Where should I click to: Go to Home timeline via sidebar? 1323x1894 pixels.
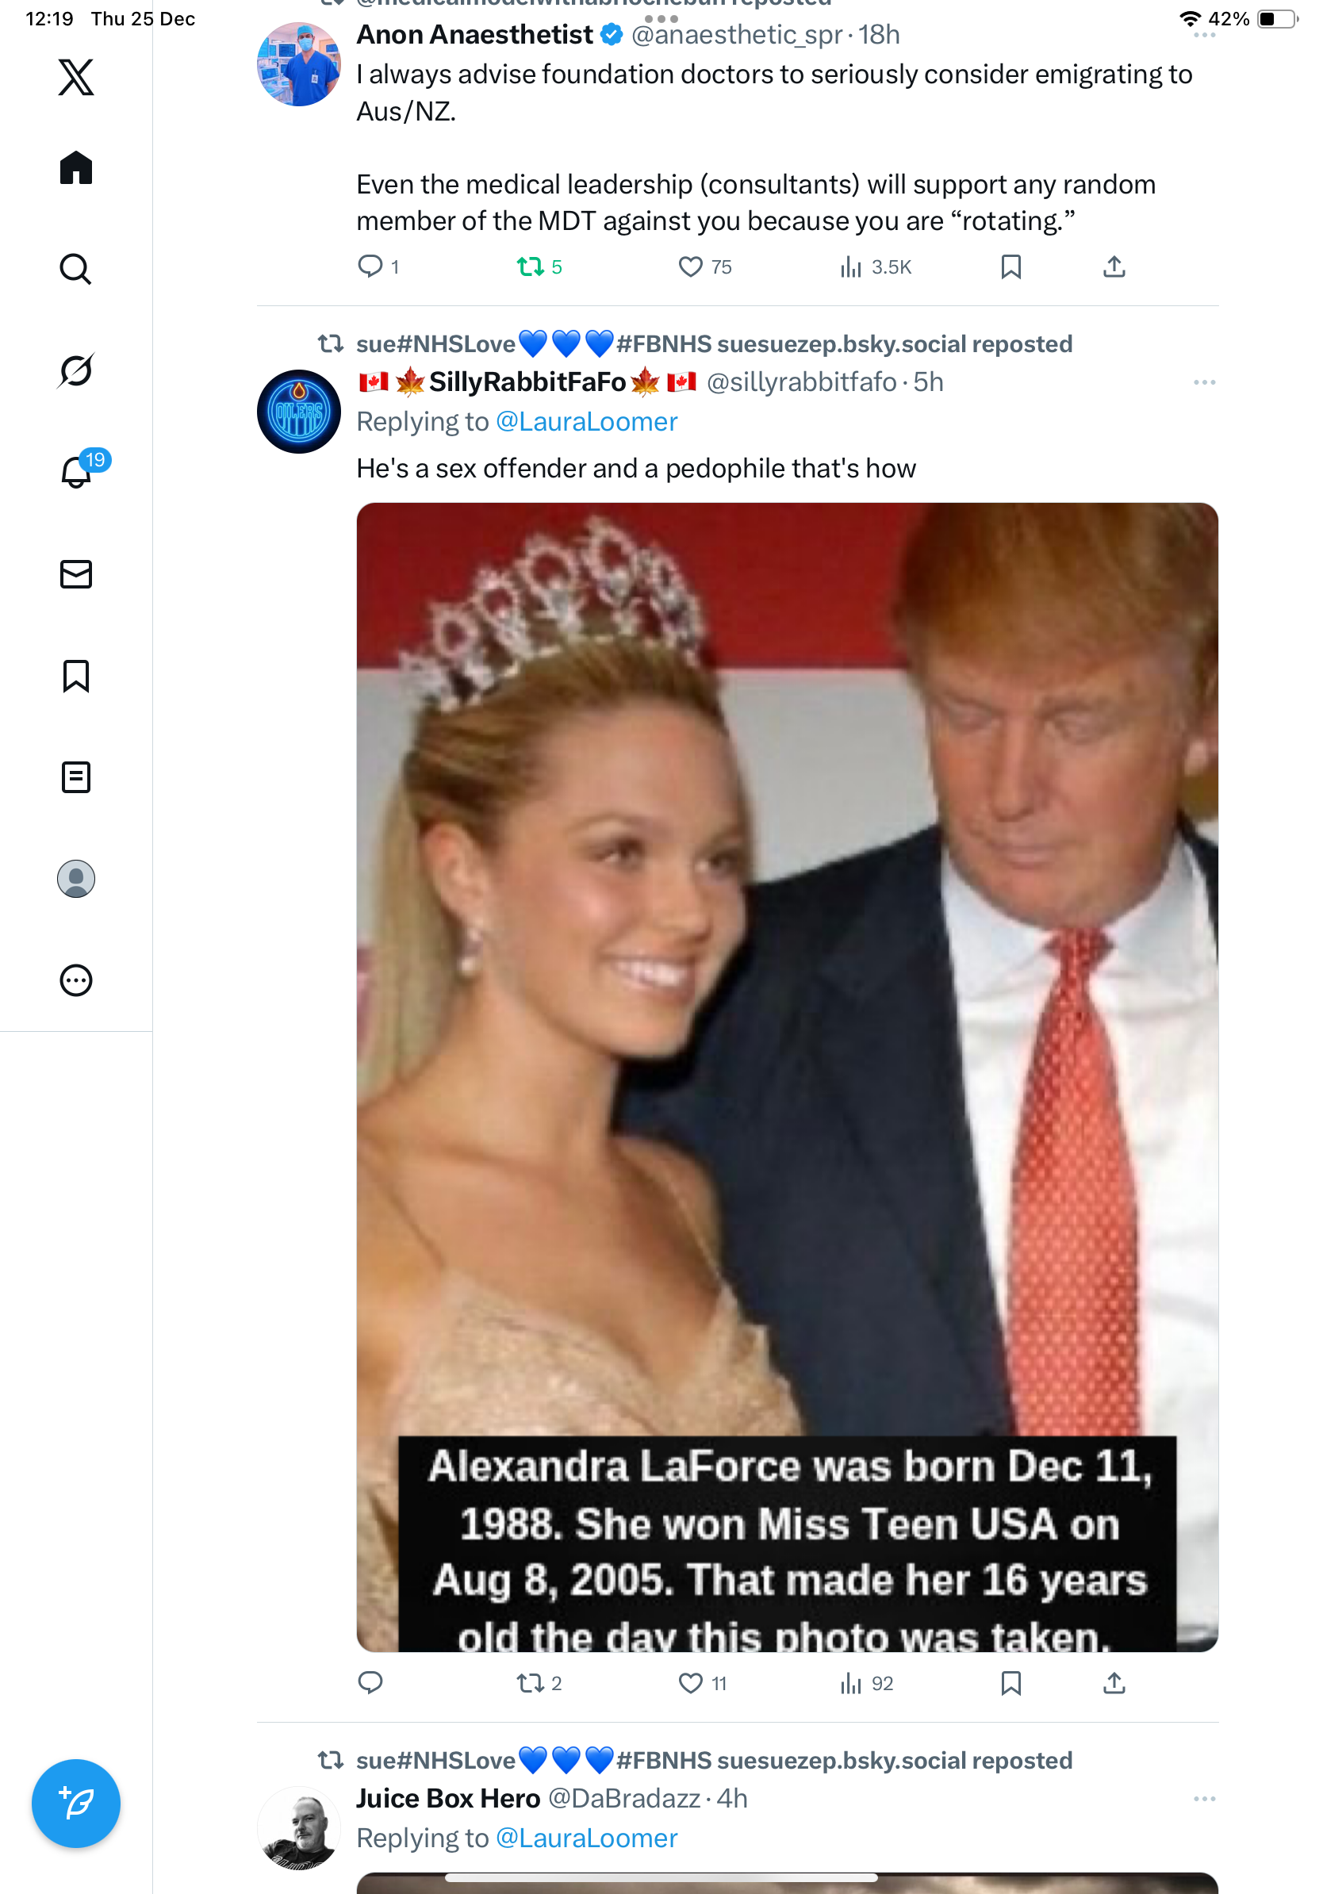(x=76, y=168)
